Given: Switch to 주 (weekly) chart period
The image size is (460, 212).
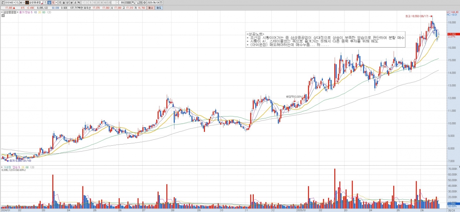Looking at the screenshot, I should click(x=60, y=2).
